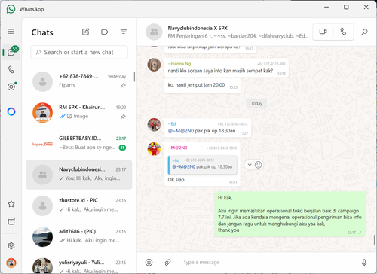This screenshot has height=274, width=377.
Task: Open Meta AI circle icon
Action: point(11,111)
